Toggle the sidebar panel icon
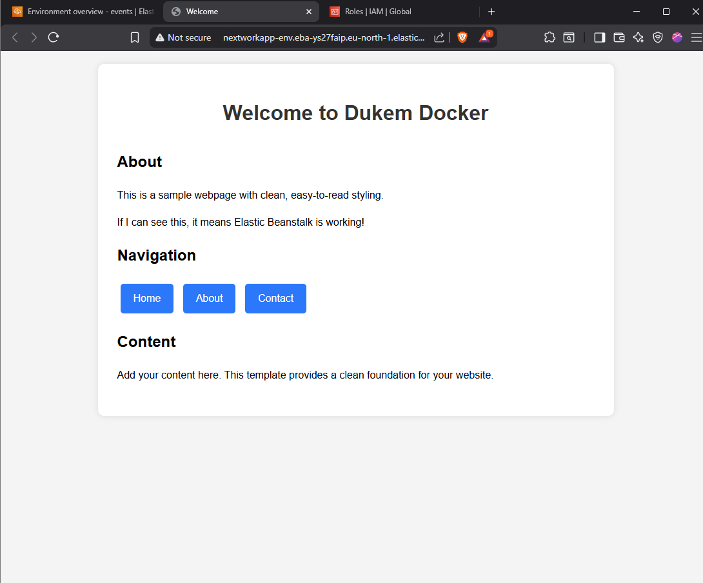Screen dimensions: 703x583 click(599, 37)
